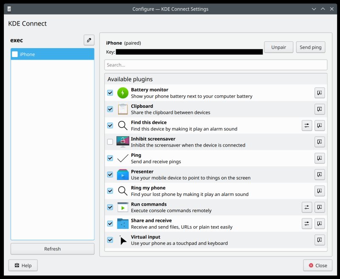This screenshot has height=279, width=340.
Task: Click the plugin Search field
Action: pos(215,65)
